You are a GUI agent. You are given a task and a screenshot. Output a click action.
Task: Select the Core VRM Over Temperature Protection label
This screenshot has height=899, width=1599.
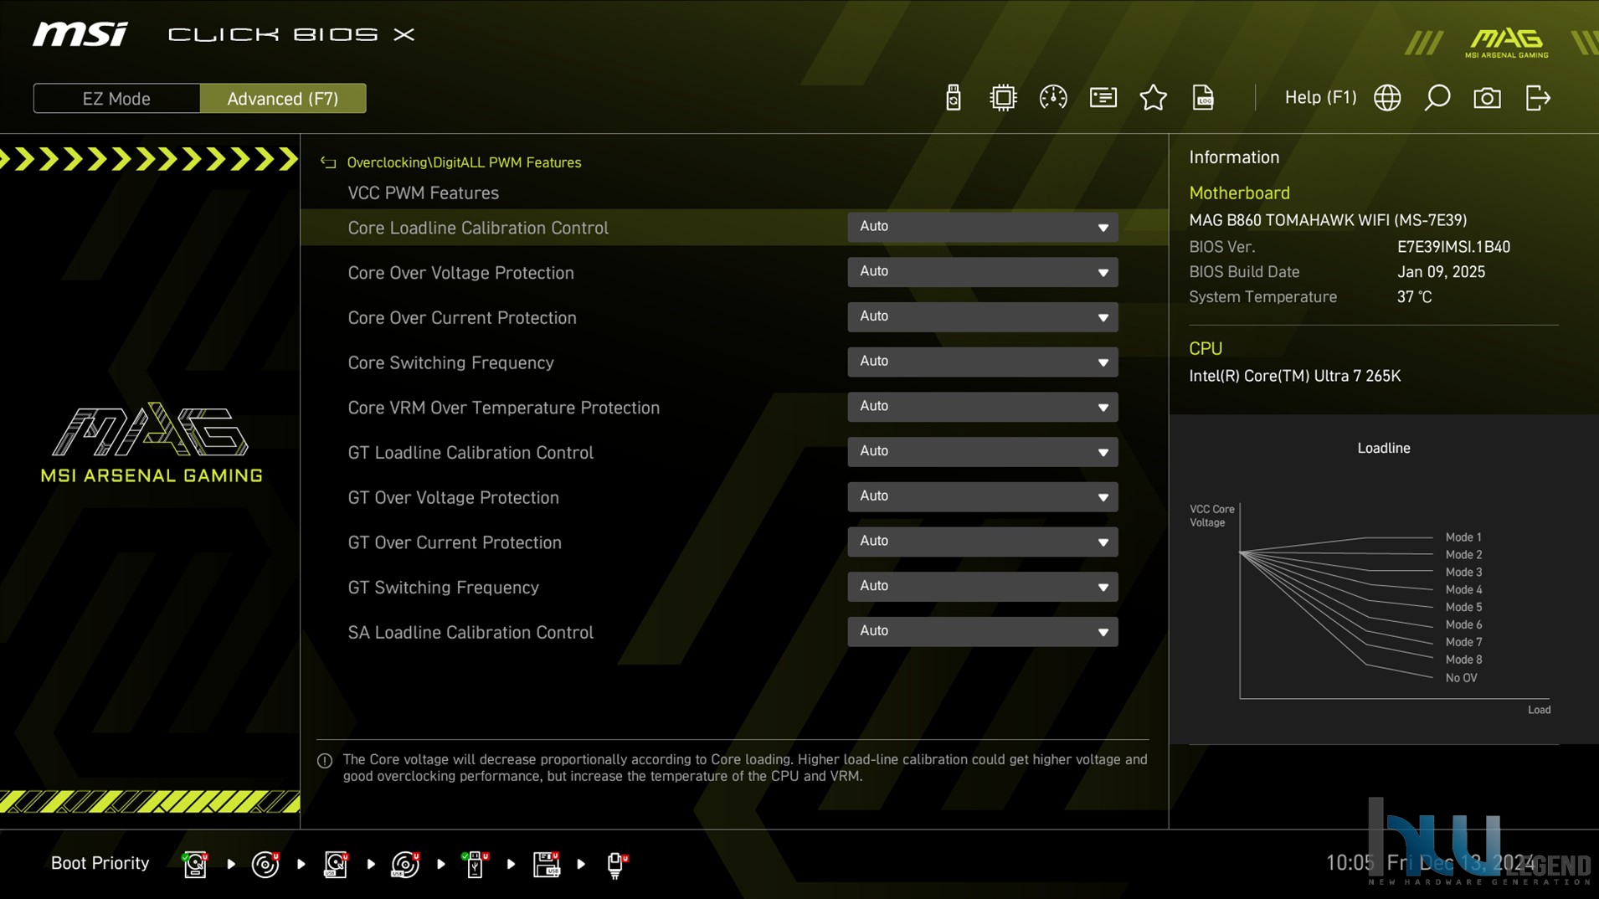503,408
